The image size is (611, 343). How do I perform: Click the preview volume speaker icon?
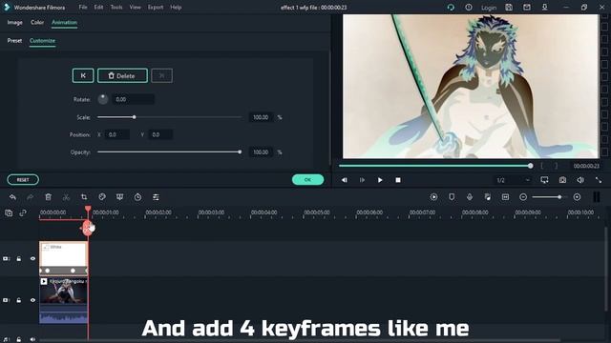click(580, 180)
